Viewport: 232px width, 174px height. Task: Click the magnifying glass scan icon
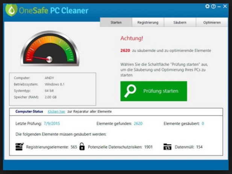point(130,91)
